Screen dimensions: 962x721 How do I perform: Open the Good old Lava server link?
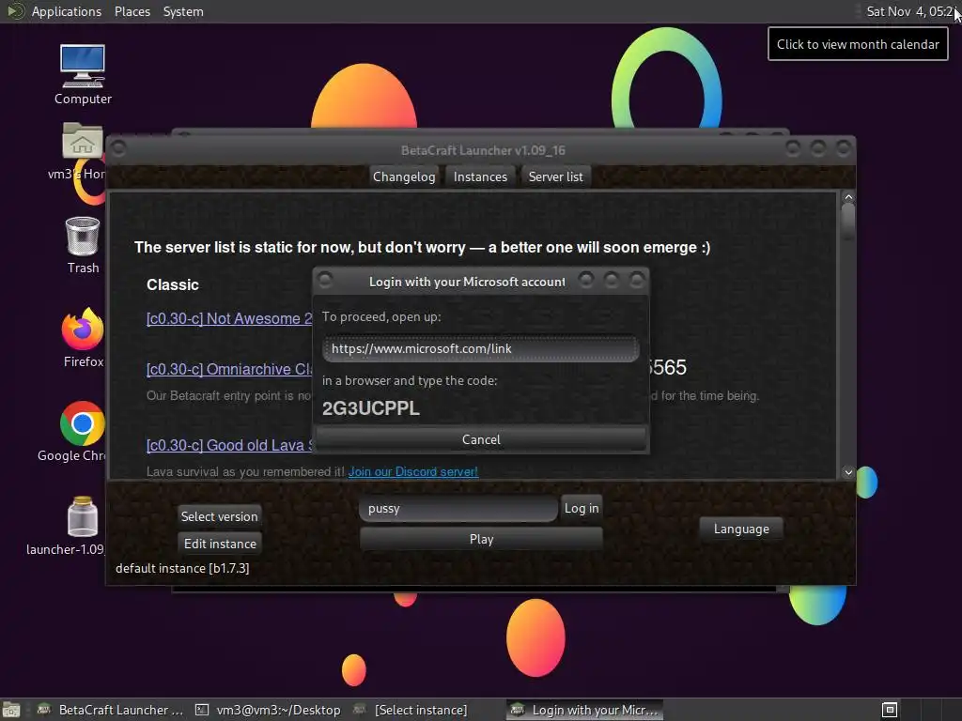click(229, 445)
